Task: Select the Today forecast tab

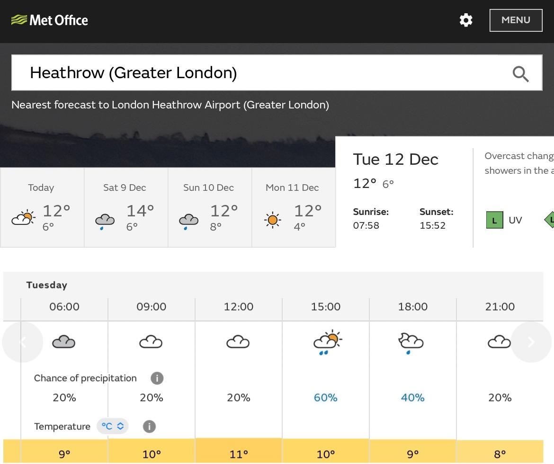Action: click(x=42, y=207)
